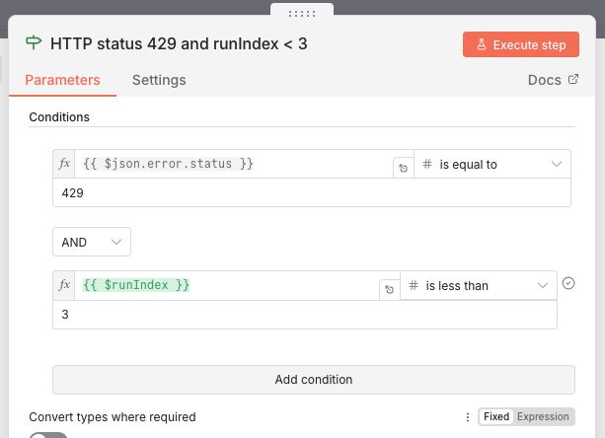Click the Execute step button
605x438 pixels.
coord(520,44)
